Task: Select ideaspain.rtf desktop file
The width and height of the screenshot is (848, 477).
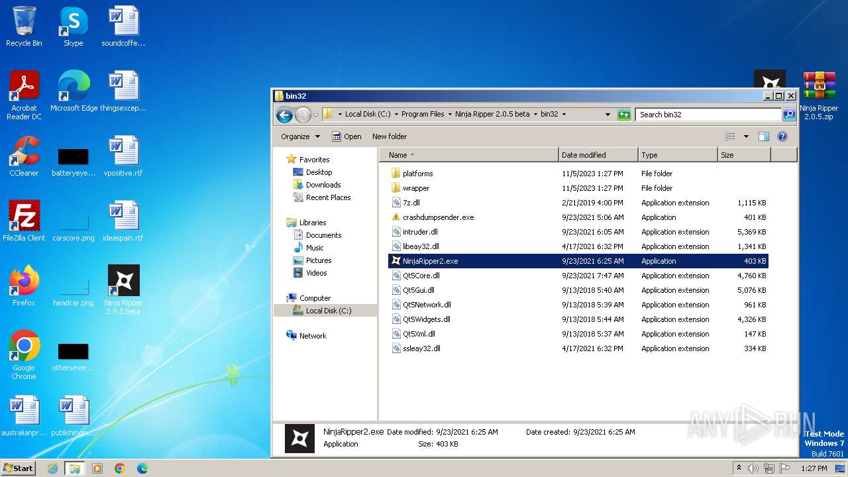Action: click(x=123, y=221)
